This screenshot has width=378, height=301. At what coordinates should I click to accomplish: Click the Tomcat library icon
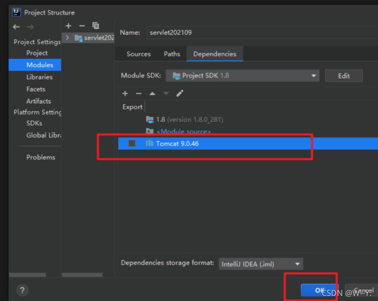pos(150,143)
